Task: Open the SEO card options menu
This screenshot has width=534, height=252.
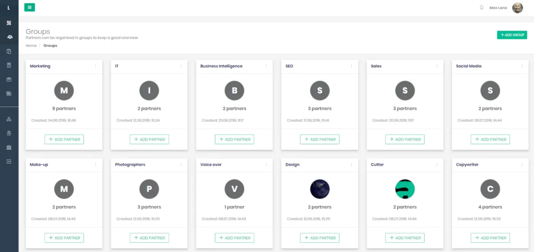Action: point(352,66)
